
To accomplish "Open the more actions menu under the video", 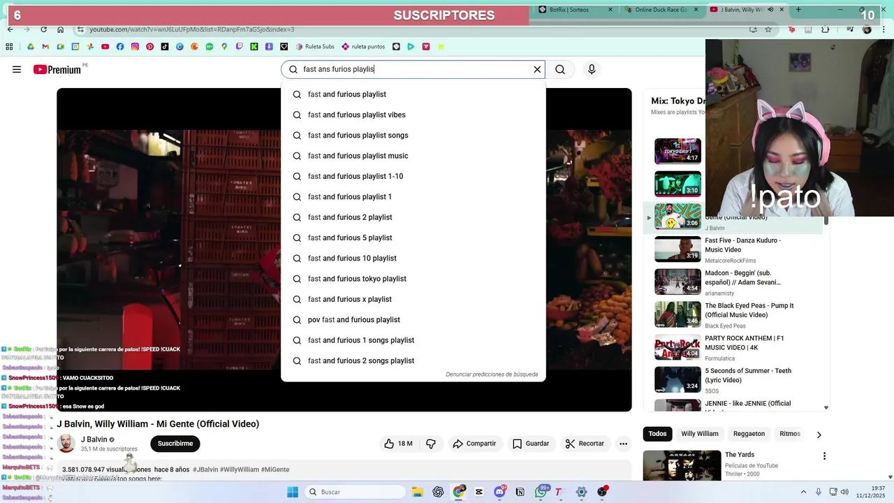I will [x=623, y=444].
